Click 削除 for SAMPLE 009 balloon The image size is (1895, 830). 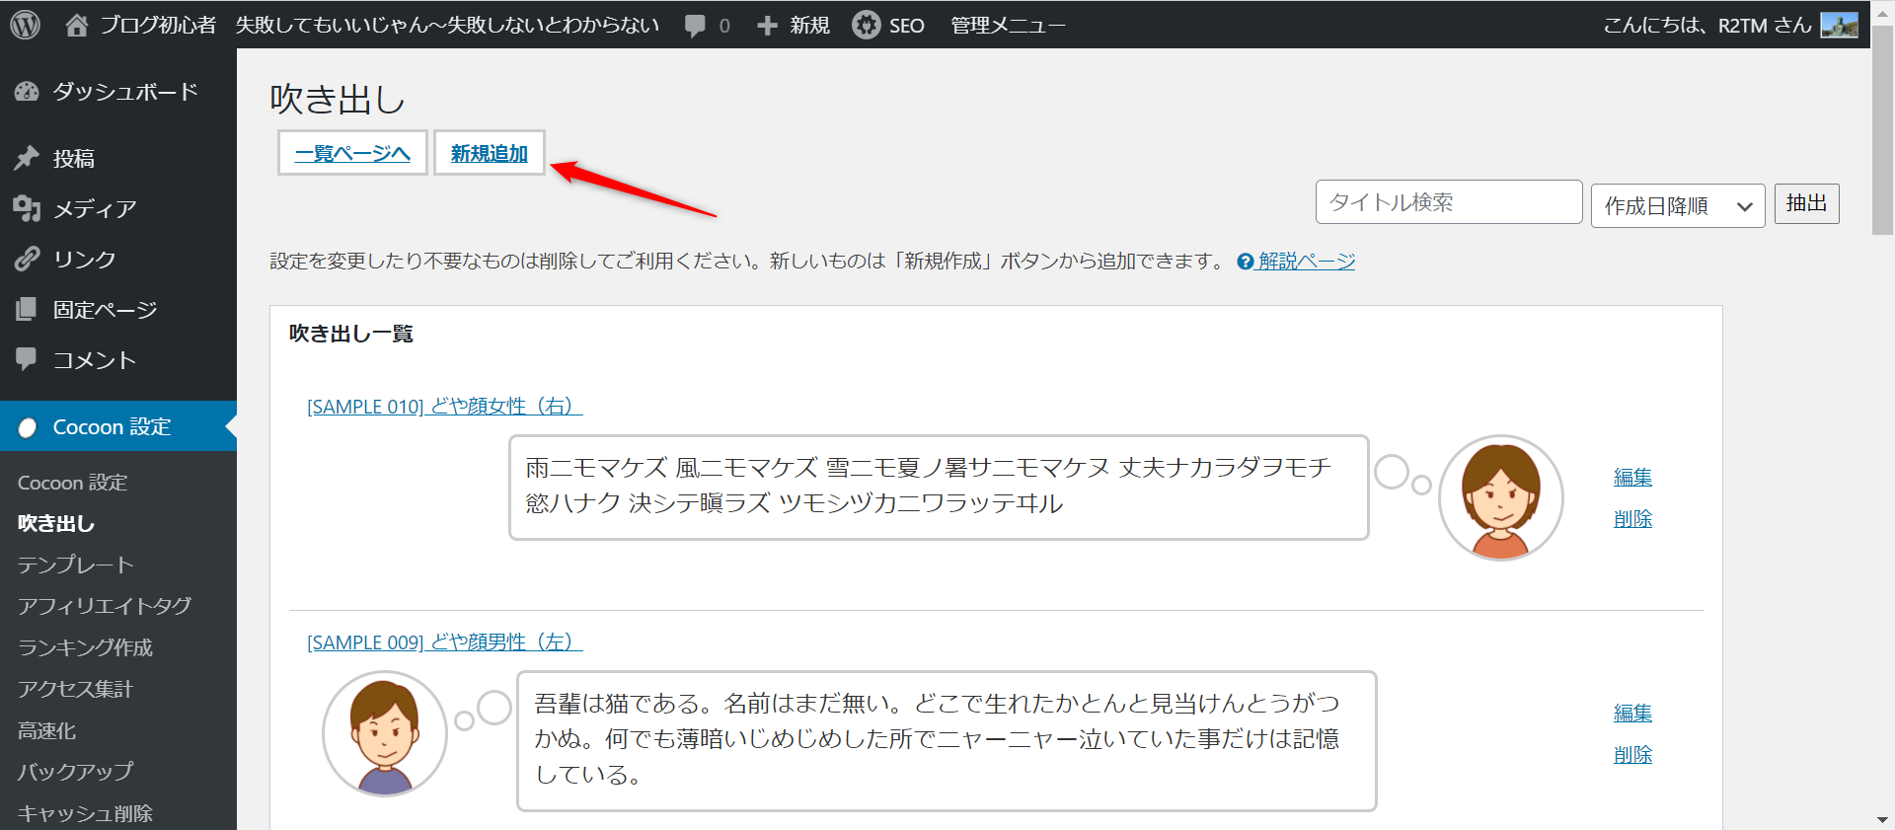(1632, 755)
